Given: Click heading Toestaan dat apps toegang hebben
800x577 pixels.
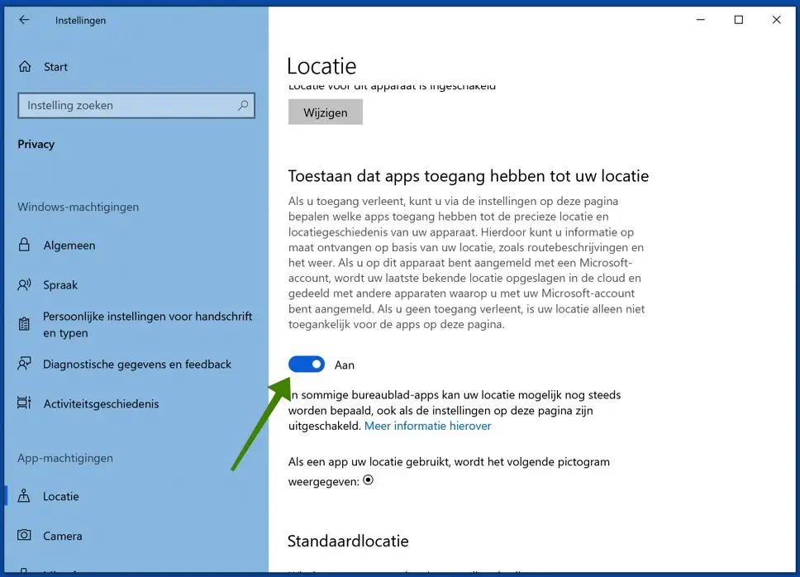Looking at the screenshot, I should pyautogui.click(x=469, y=176).
